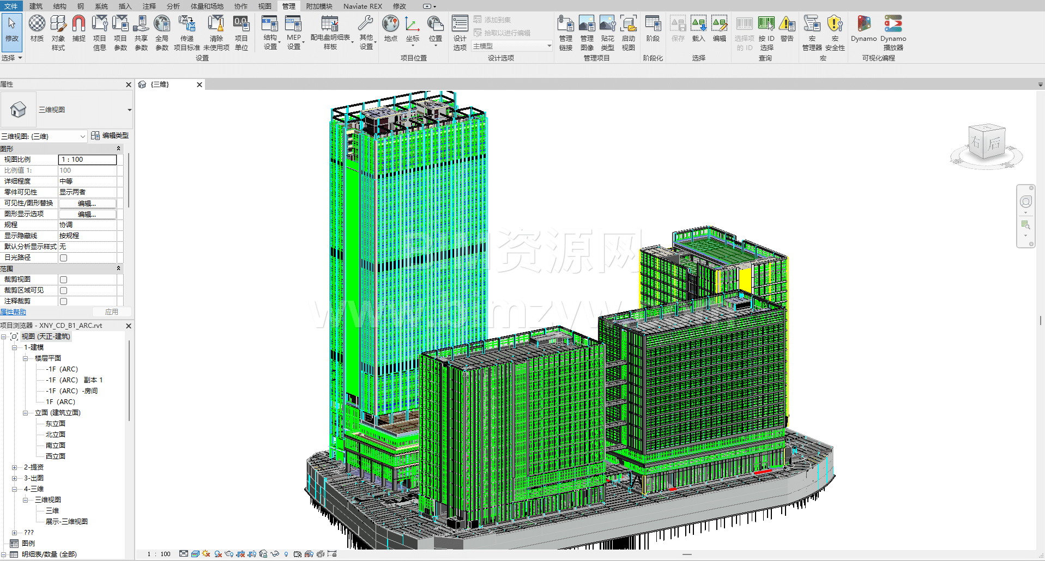Enable the 日光路径 checkbox
The width and height of the screenshot is (1045, 561).
(x=63, y=258)
